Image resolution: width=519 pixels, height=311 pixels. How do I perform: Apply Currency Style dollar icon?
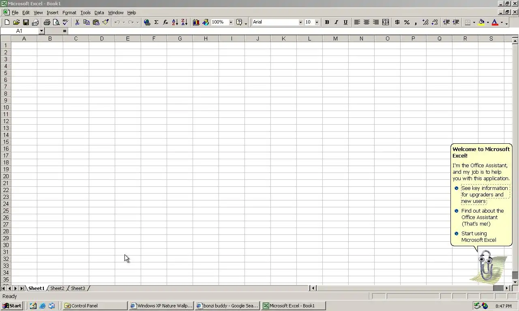[x=397, y=22]
